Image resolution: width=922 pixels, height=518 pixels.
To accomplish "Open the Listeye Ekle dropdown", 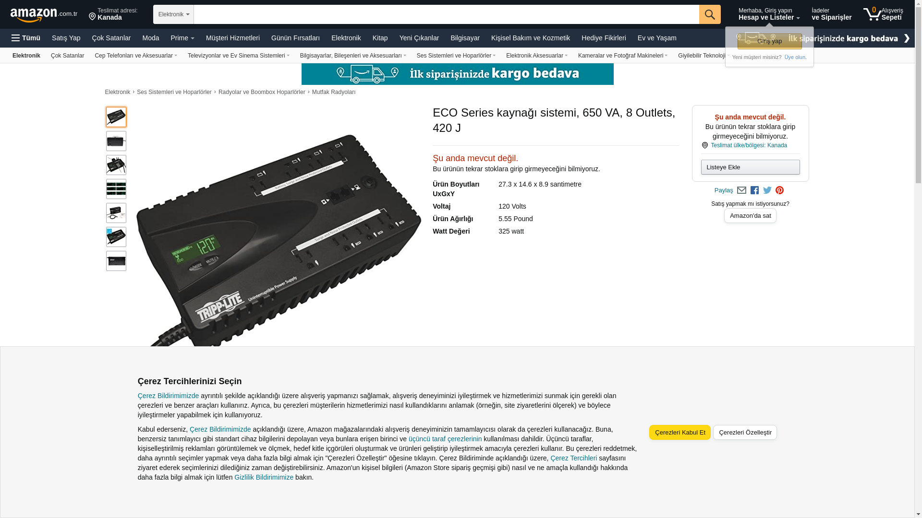I will click(x=750, y=167).
